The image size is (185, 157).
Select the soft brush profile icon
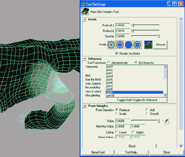click(120, 45)
